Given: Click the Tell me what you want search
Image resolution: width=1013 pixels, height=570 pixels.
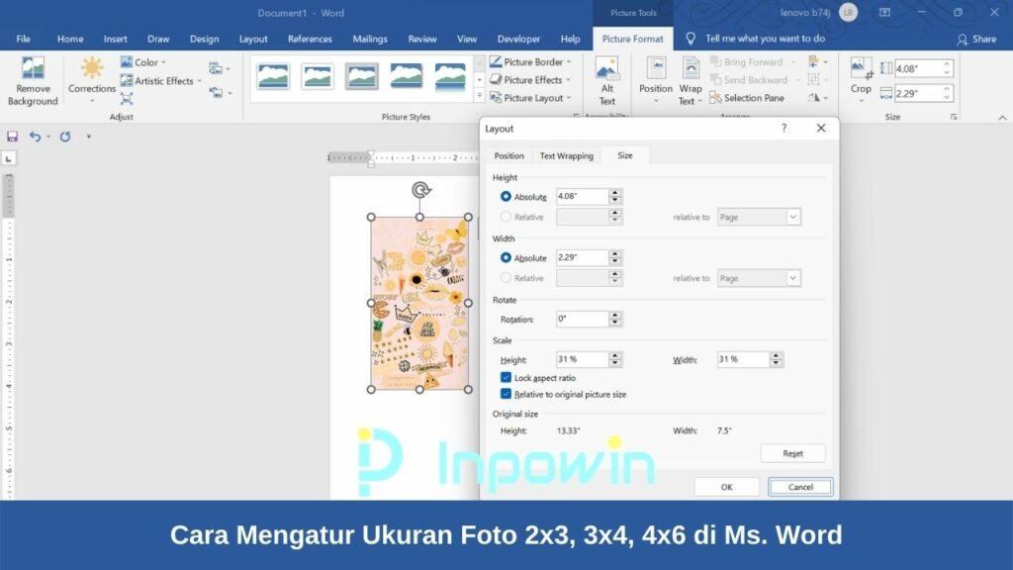Looking at the screenshot, I should [x=765, y=39].
